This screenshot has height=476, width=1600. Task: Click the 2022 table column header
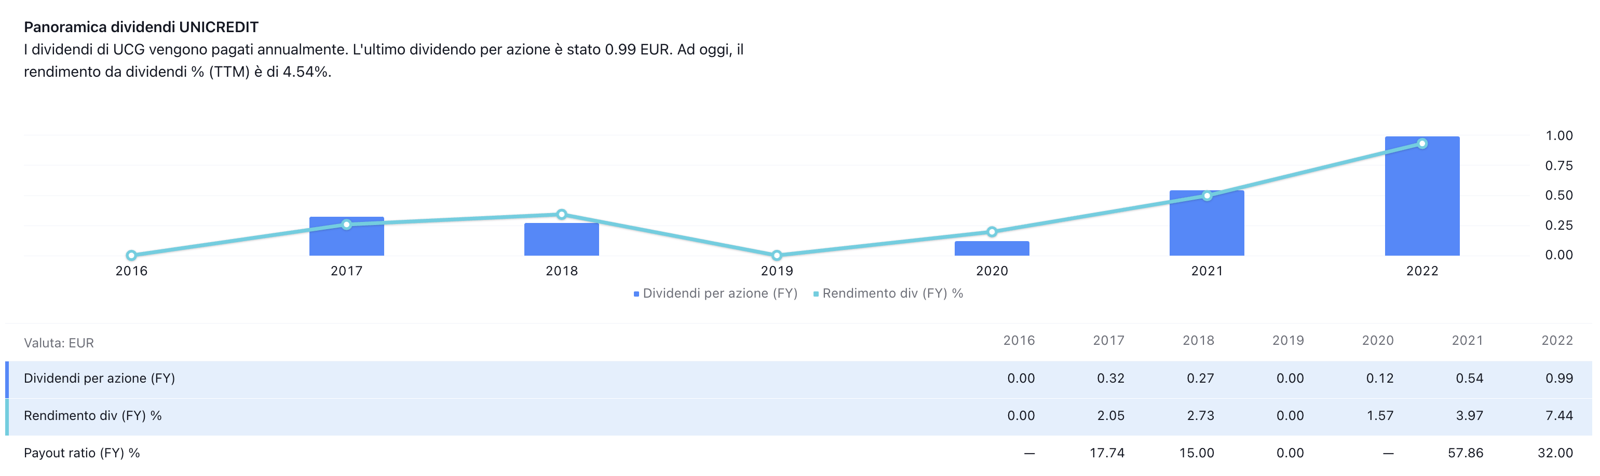pos(1556,341)
